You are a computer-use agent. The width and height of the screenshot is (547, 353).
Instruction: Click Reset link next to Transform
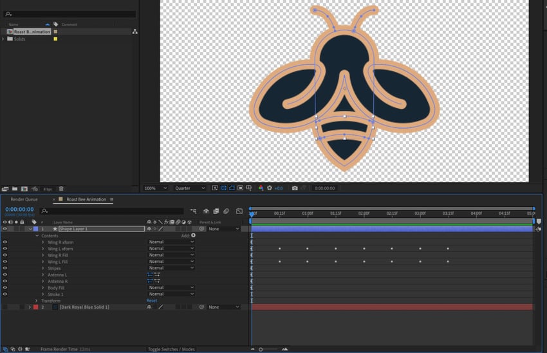point(151,301)
